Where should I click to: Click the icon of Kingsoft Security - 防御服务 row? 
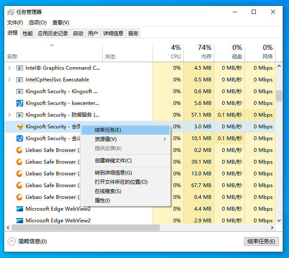click(x=20, y=115)
